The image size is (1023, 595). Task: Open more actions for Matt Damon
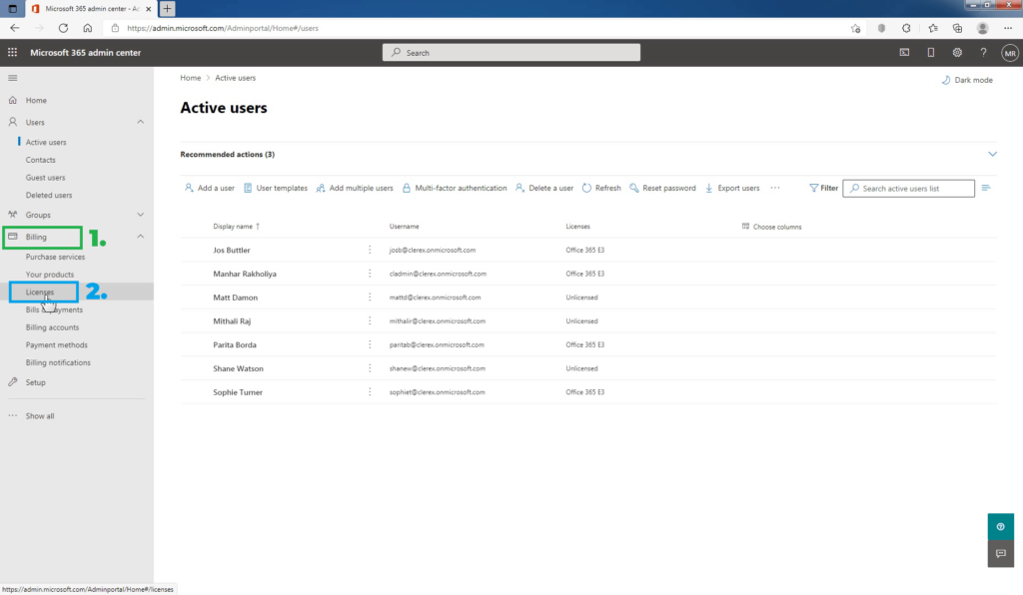coord(370,297)
